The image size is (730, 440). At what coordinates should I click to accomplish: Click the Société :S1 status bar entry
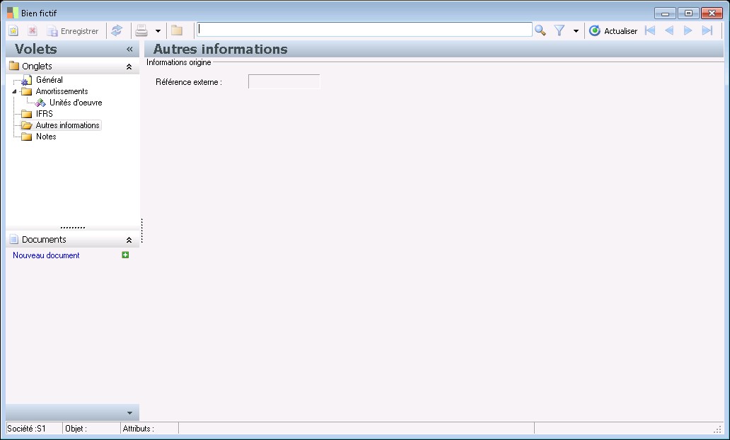pyautogui.click(x=27, y=429)
